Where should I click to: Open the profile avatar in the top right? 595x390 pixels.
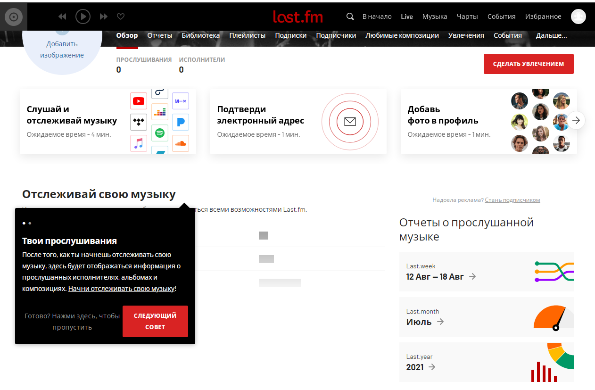(578, 16)
